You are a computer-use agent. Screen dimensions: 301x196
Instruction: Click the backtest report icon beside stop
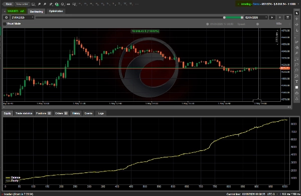[x=287, y=18]
